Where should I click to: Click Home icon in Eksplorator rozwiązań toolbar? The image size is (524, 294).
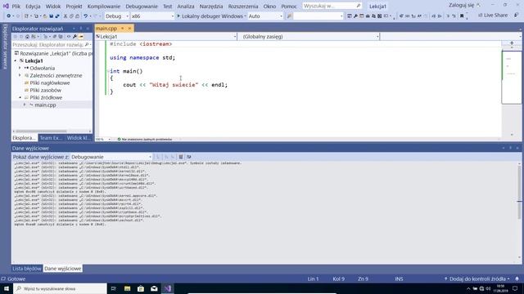tap(27, 37)
